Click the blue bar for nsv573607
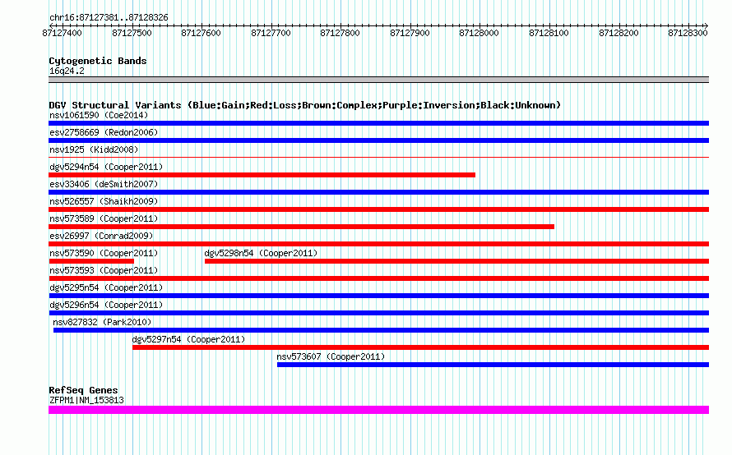 (x=493, y=365)
